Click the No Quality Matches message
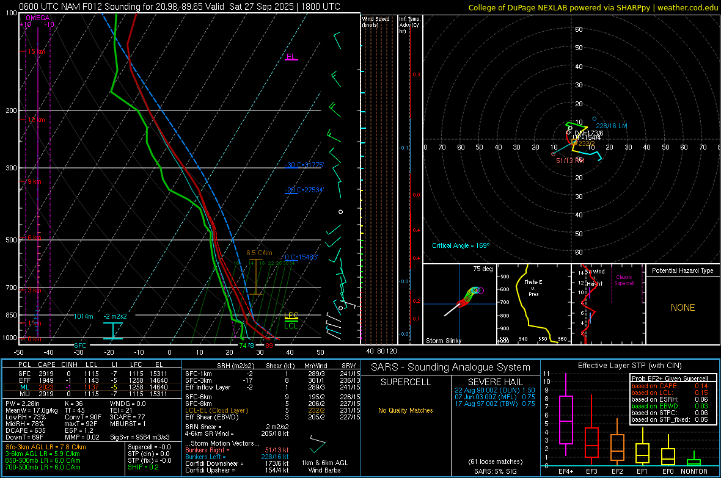Screen dimensions: 721x478 [406, 410]
